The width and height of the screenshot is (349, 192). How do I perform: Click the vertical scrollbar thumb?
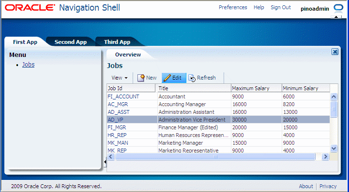point(334,109)
